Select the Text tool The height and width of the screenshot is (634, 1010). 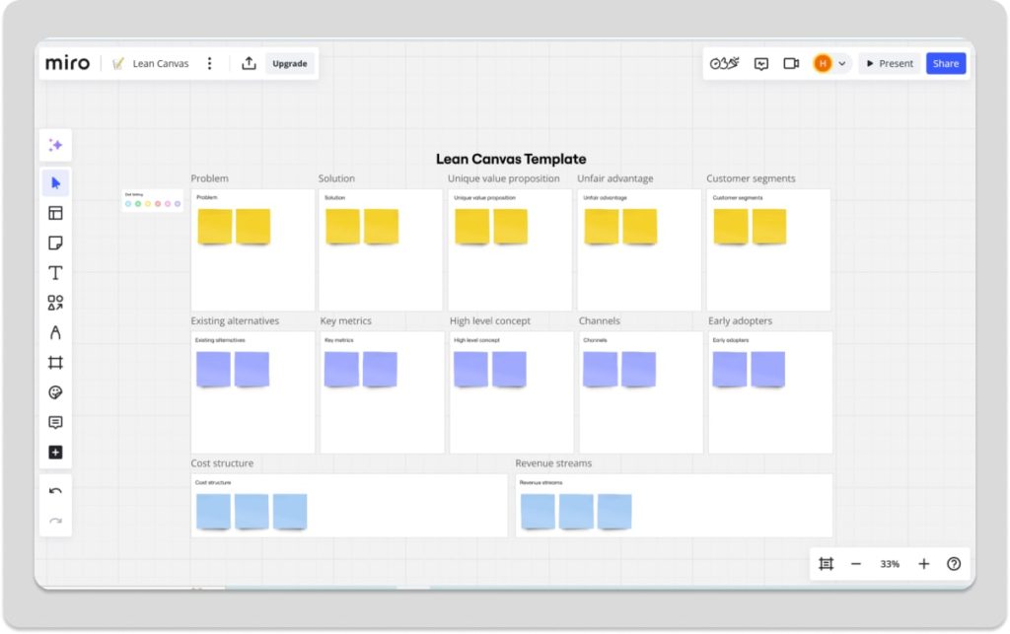coord(55,273)
